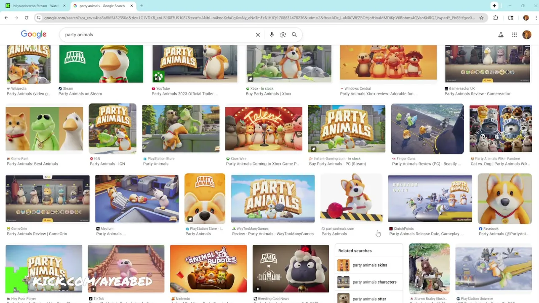539x303 pixels.
Task: Open Chrome profile avatar in toolbar
Action: coord(526,18)
